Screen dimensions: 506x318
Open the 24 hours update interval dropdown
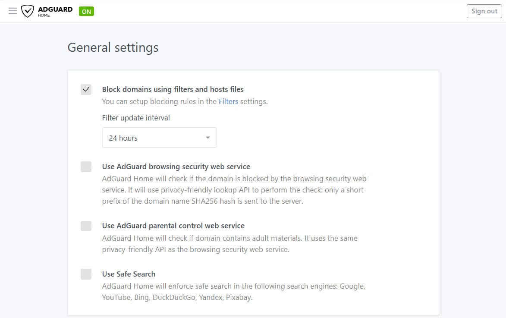[x=159, y=138]
